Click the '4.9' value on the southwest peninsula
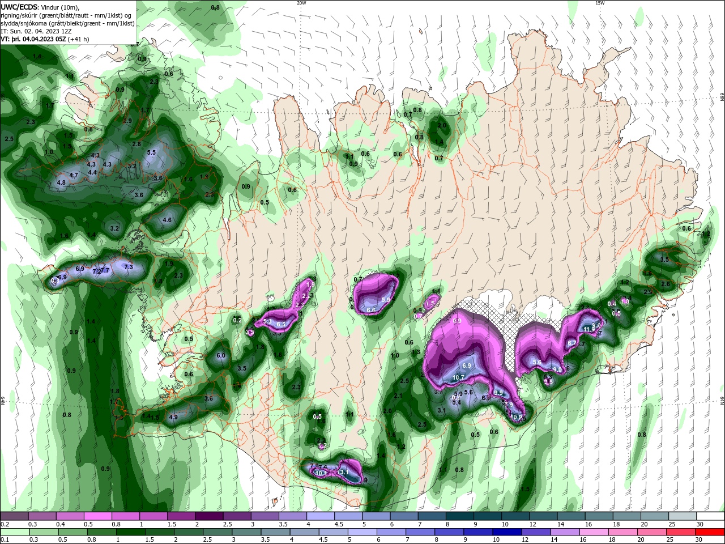 coord(174,417)
